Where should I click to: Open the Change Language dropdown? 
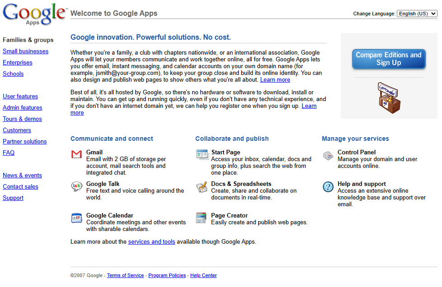[416, 14]
